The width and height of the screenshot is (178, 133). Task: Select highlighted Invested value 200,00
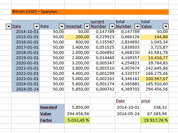pos(77,37)
